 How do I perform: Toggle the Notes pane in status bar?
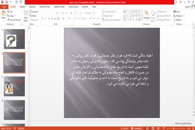pos(124,128)
